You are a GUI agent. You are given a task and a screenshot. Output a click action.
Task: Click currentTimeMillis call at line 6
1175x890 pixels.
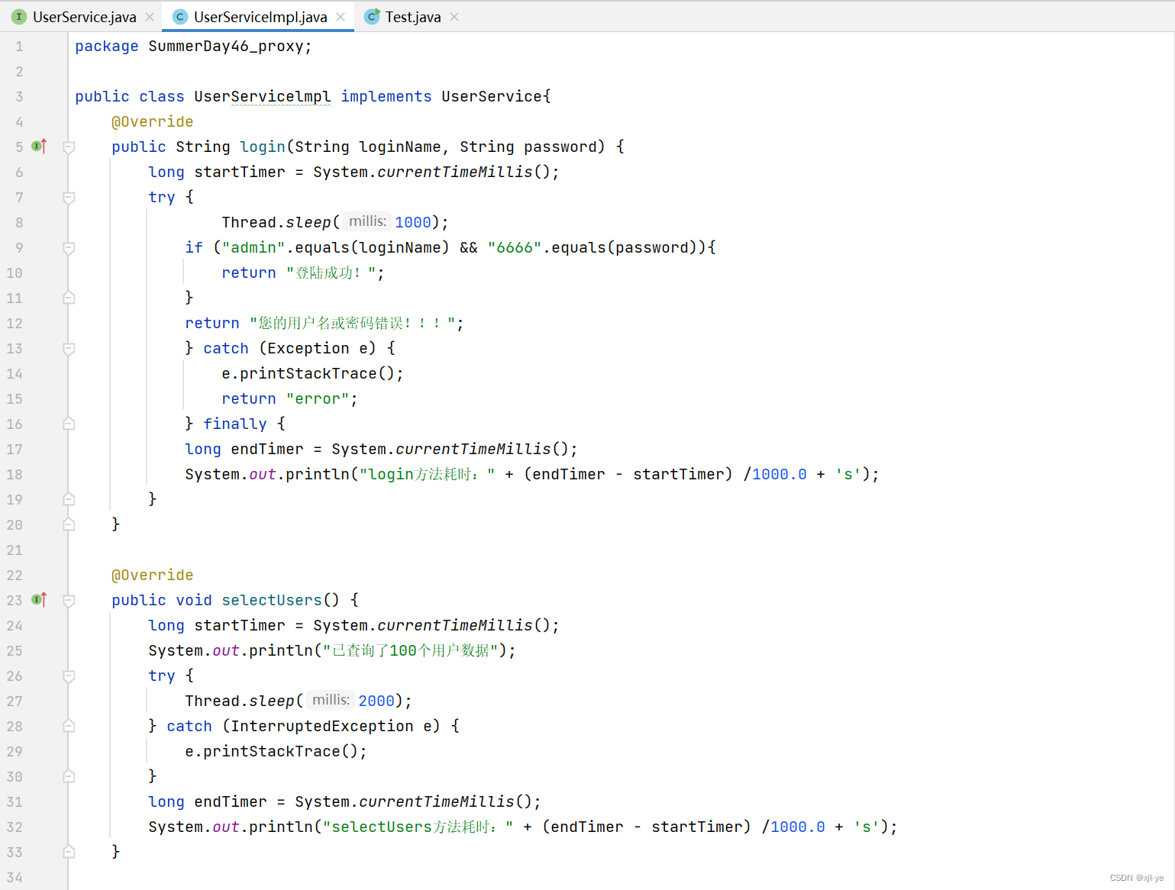coord(455,172)
